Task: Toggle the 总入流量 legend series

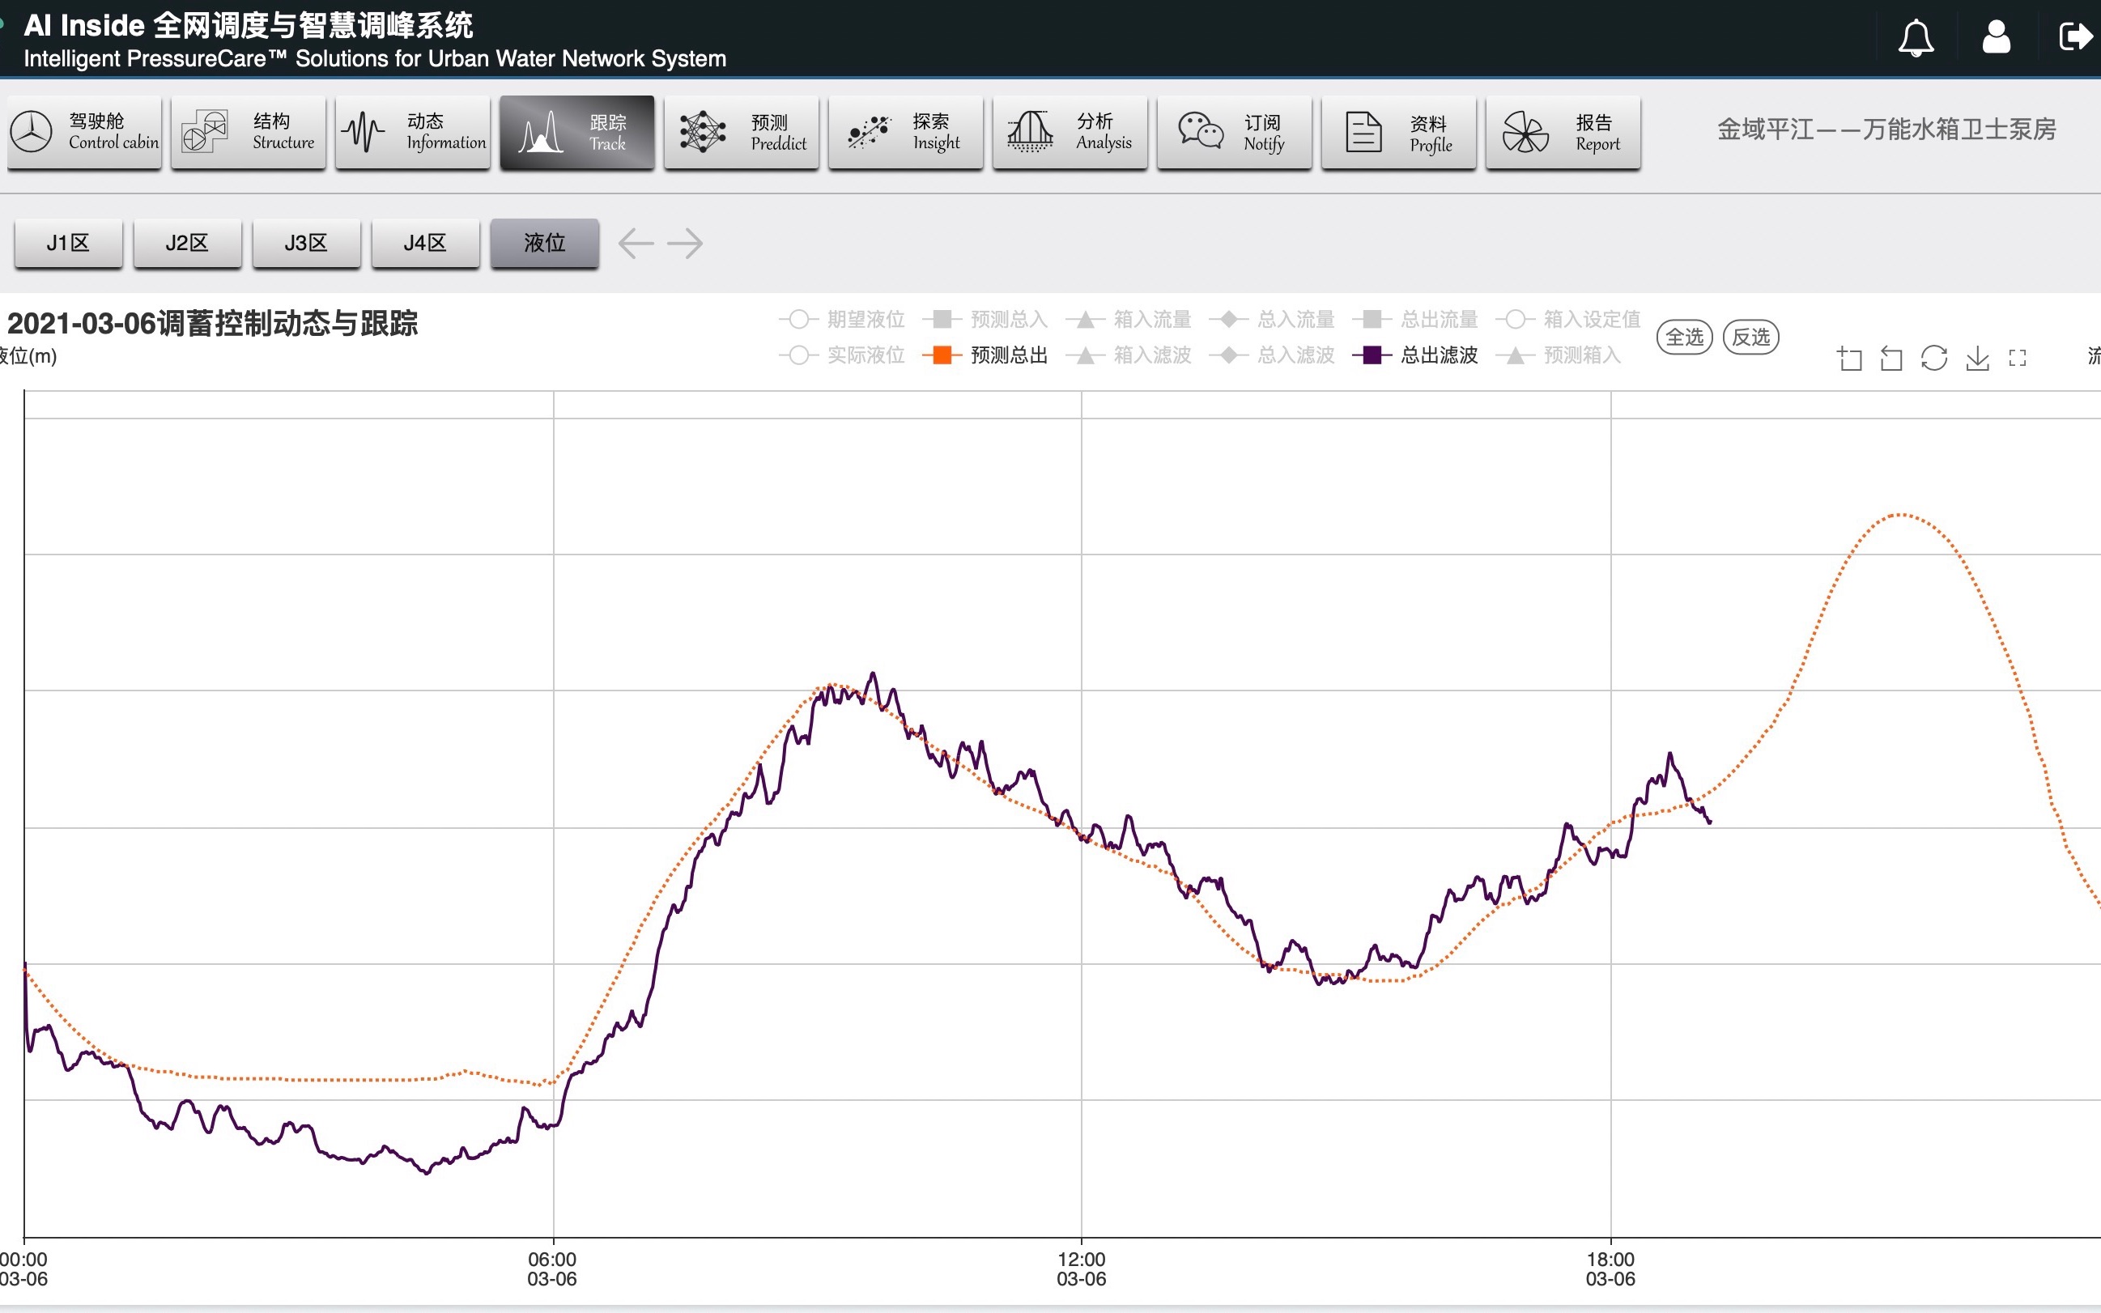Action: [x=1272, y=320]
